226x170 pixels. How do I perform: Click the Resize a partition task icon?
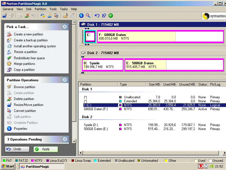9,52
